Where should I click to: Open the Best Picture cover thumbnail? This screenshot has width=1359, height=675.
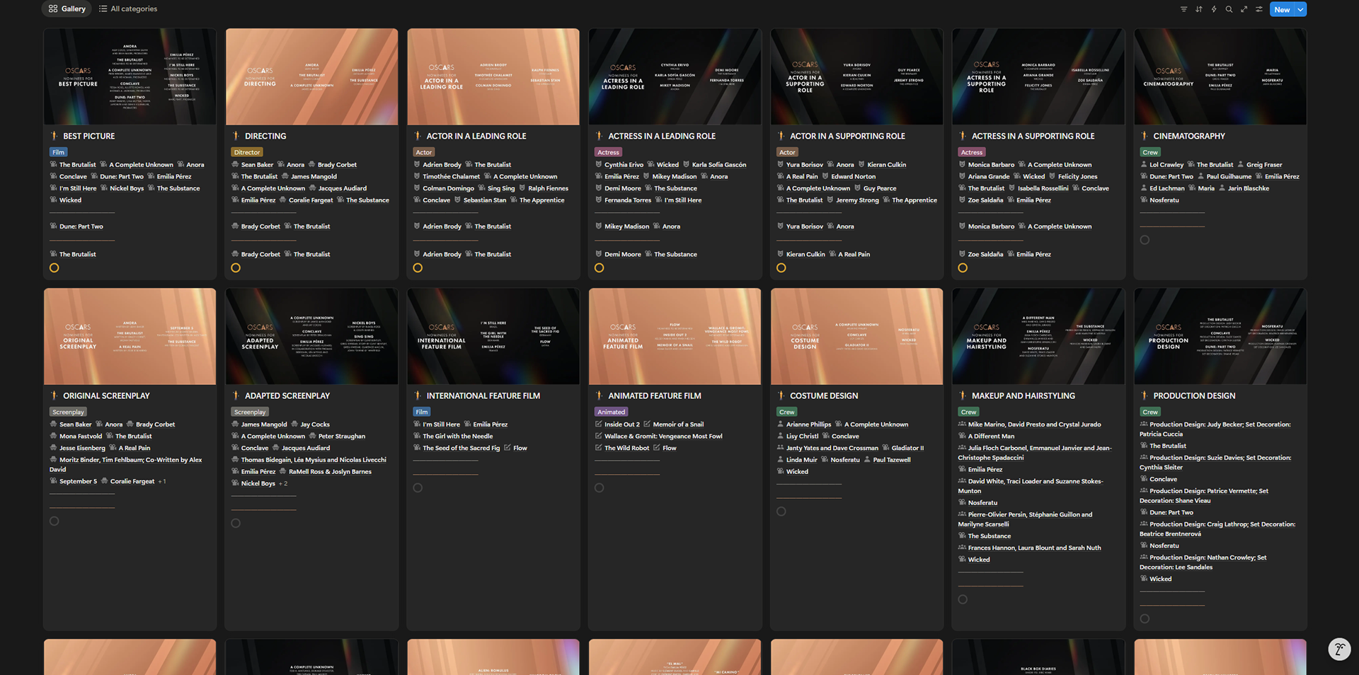pos(130,76)
